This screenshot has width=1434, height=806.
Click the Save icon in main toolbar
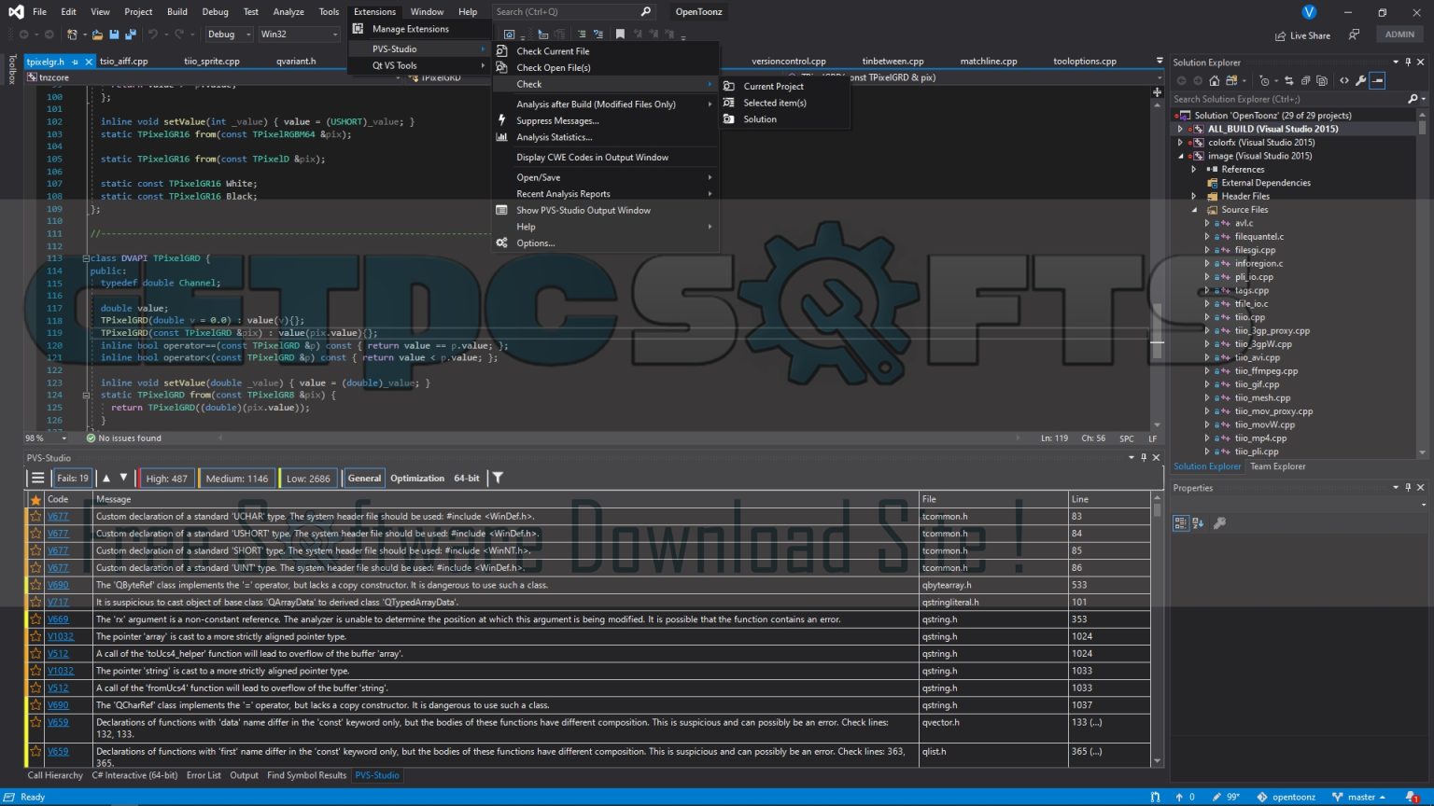114,35
